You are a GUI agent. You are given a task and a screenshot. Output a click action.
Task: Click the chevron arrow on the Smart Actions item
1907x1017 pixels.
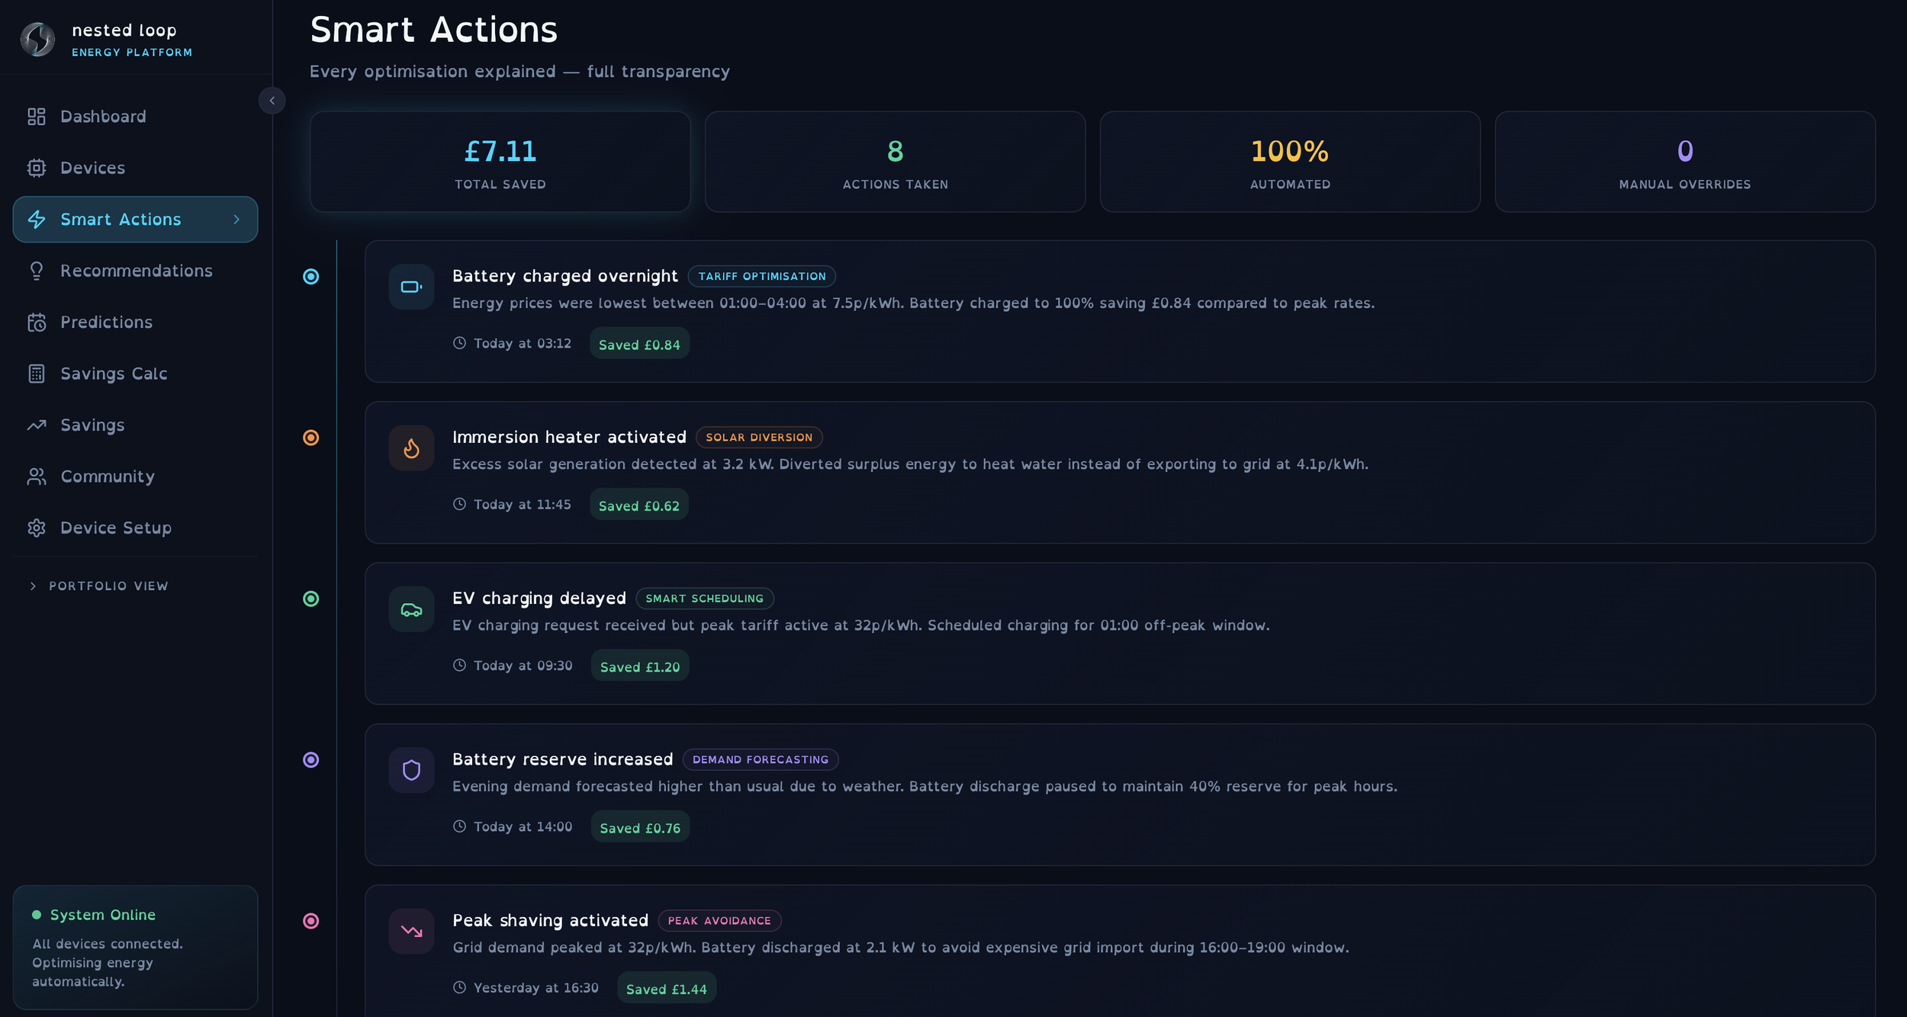(236, 220)
